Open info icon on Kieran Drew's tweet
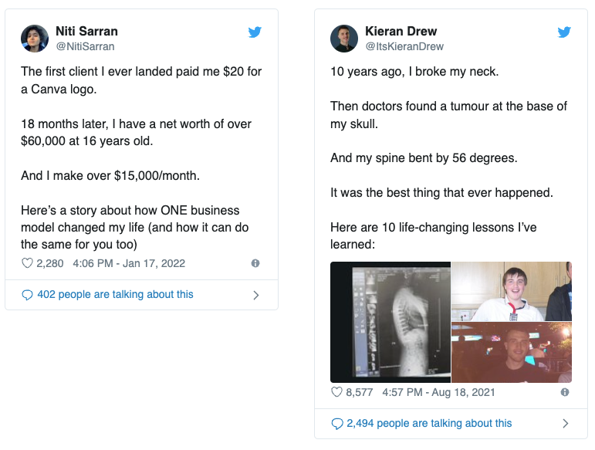 pyautogui.click(x=565, y=392)
